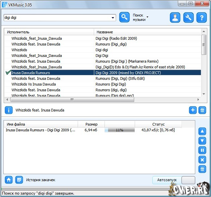Move download down in queue
Image resolution: width=211 pixels, height=197 pixels.
coord(202,141)
